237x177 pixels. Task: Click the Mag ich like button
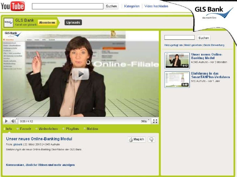(136, 139)
